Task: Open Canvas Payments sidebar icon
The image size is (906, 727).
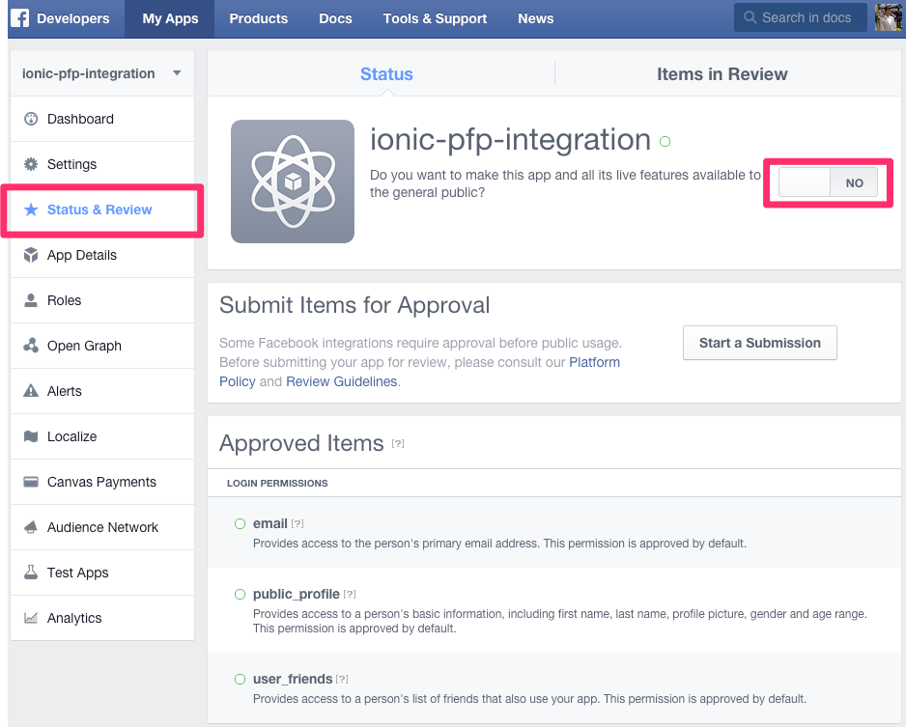Action: tap(30, 482)
